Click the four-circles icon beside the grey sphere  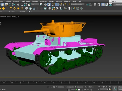(x=53, y=8)
